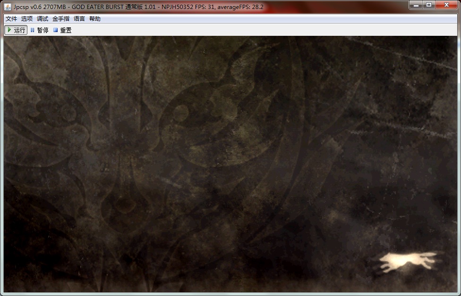Expand the 语言 (Language) menu
Screen dimensions: 461x296
pos(79,19)
